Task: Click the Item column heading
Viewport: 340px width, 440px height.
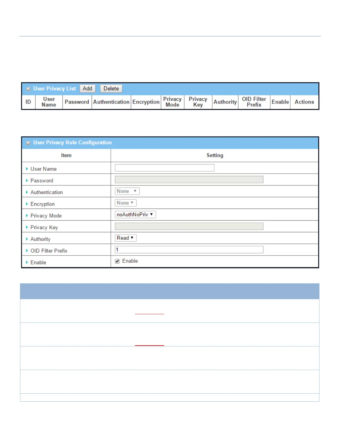Action: (66, 155)
